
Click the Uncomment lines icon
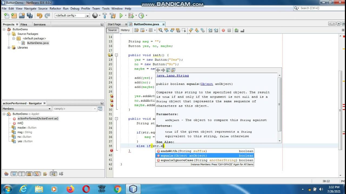[x=242, y=30]
